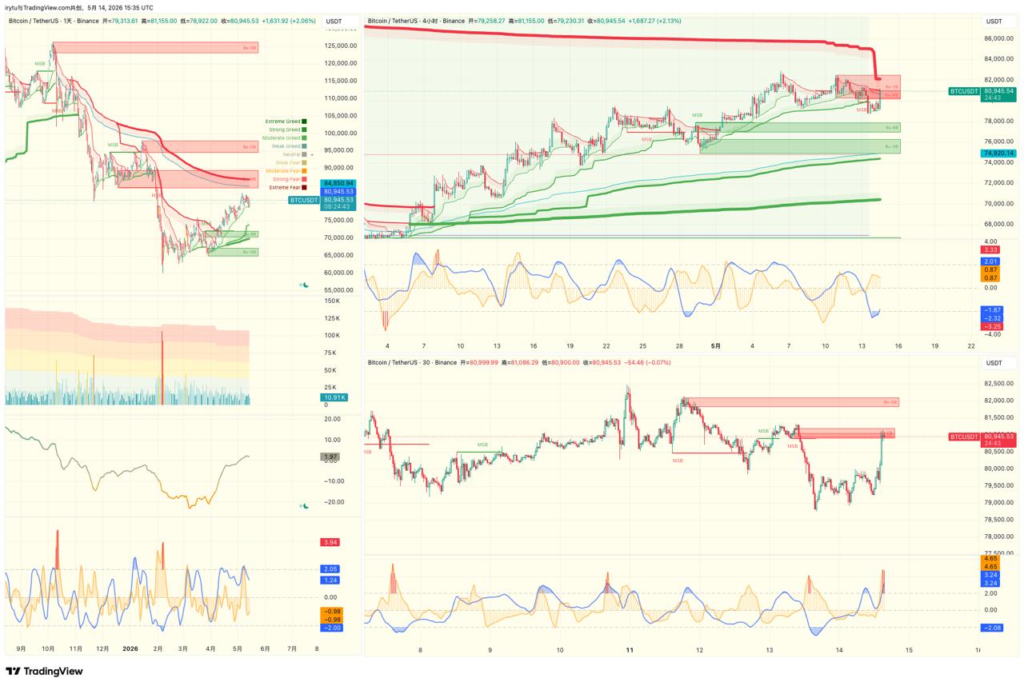
Task: Click the 2026 label on the daily time axis
Action: pos(129,649)
